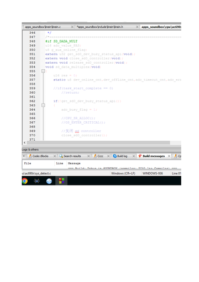The height and width of the screenshot is (282, 199).
Task: Collapse the fold marker at line 355
Action: 43,71
